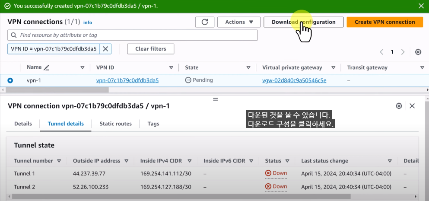The width and height of the screenshot is (429, 201).
Task: Sort by the State column
Action: pyautogui.click(x=248, y=67)
